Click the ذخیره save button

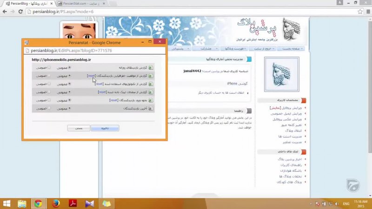point(105,128)
